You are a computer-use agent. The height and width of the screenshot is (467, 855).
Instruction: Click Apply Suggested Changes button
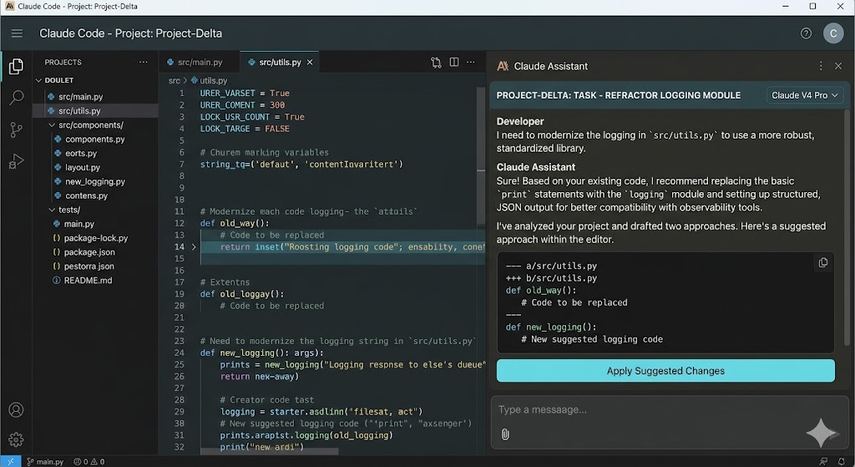pos(665,371)
